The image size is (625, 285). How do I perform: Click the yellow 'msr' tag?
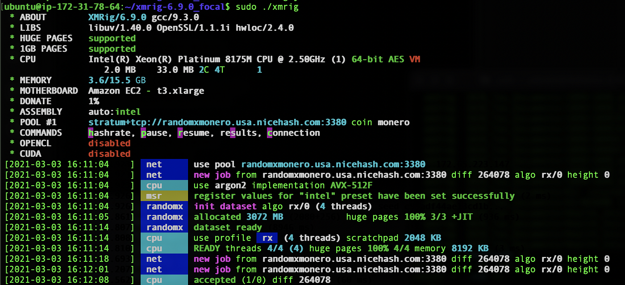coord(164,196)
